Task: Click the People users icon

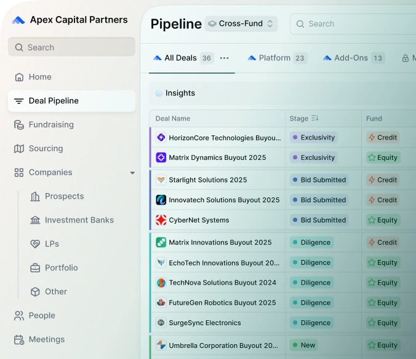Action: pos(19,315)
